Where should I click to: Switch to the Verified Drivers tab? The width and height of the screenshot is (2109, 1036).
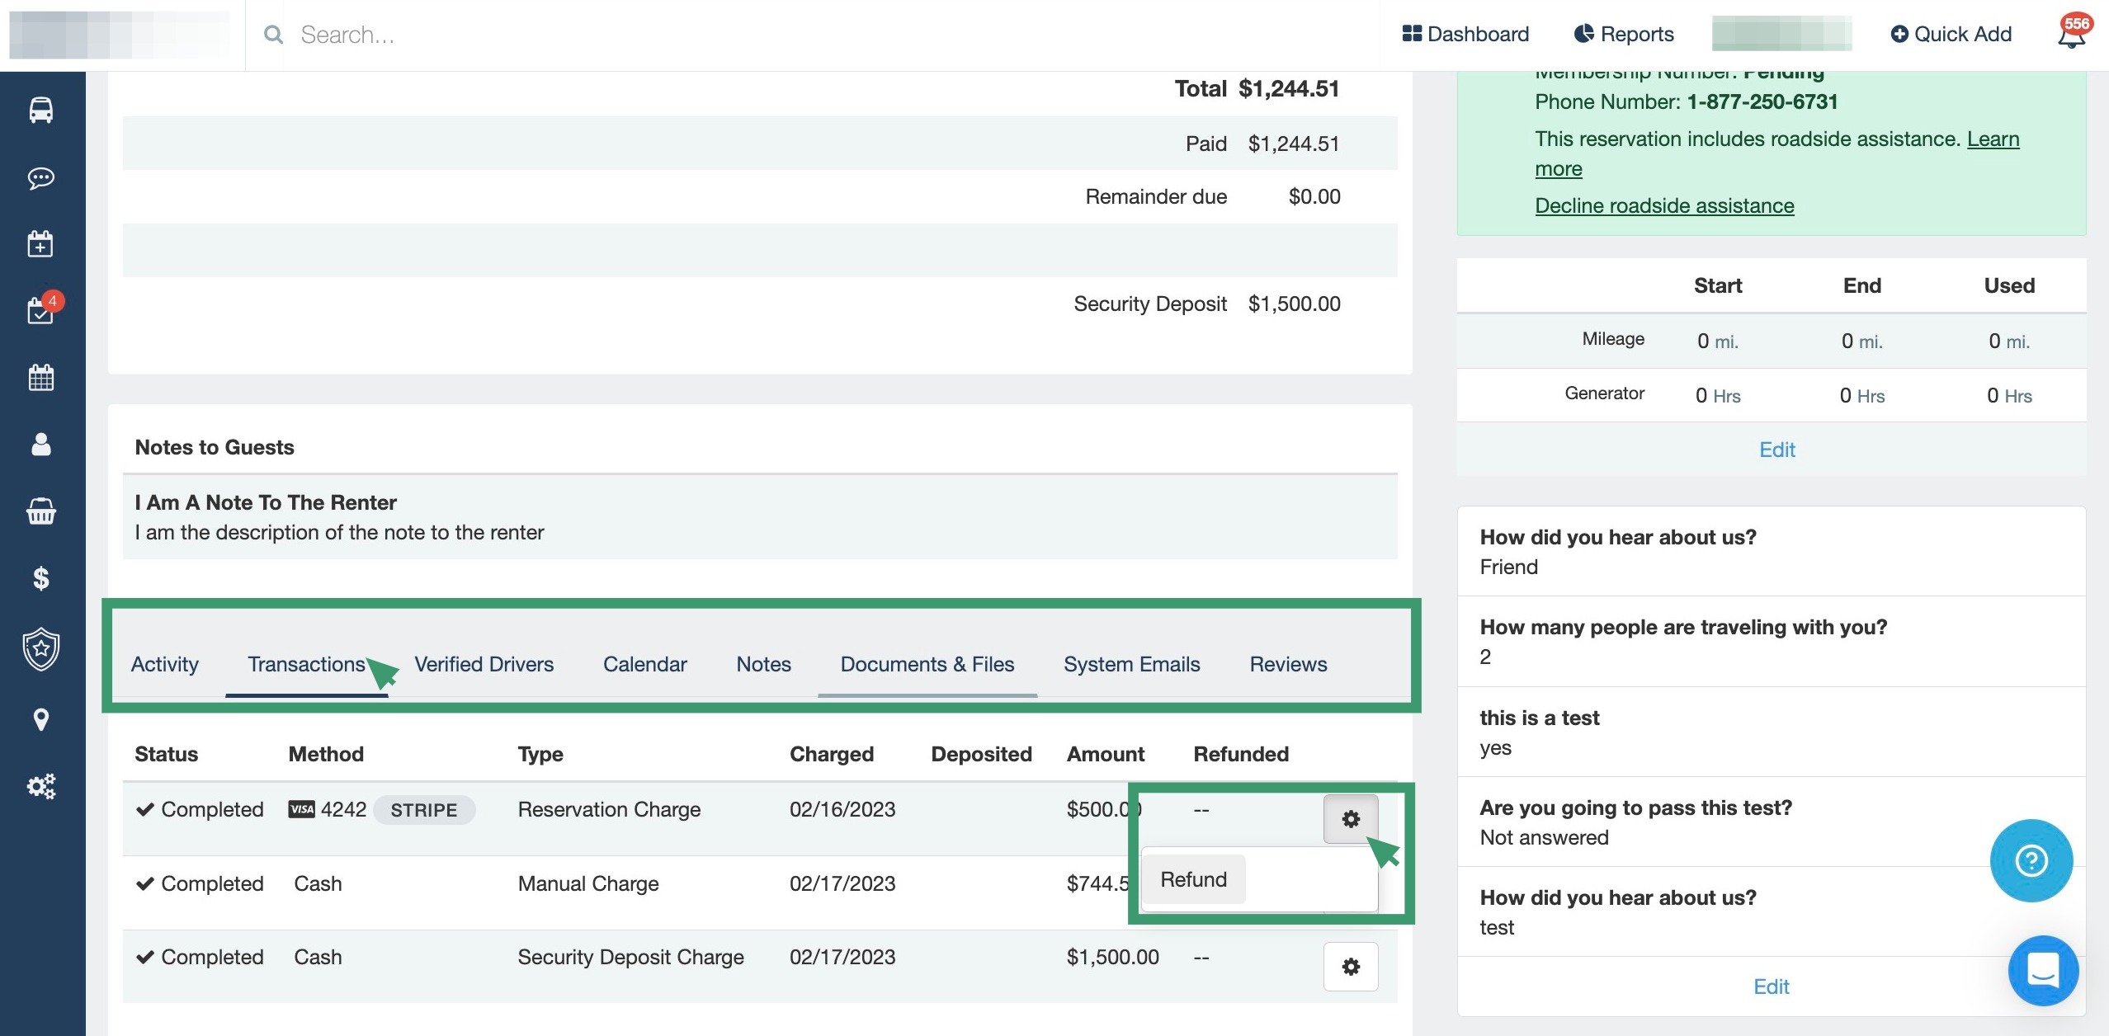(x=484, y=664)
